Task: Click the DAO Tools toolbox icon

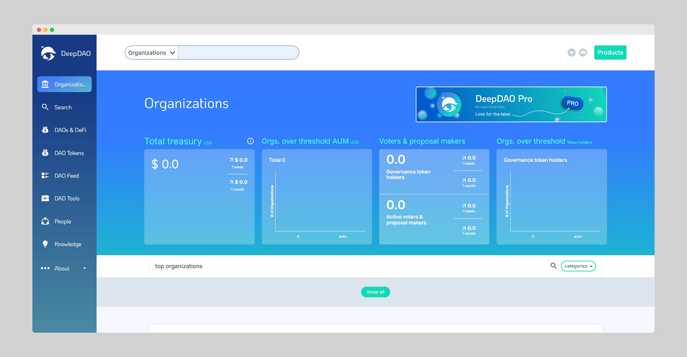Action: tap(45, 198)
